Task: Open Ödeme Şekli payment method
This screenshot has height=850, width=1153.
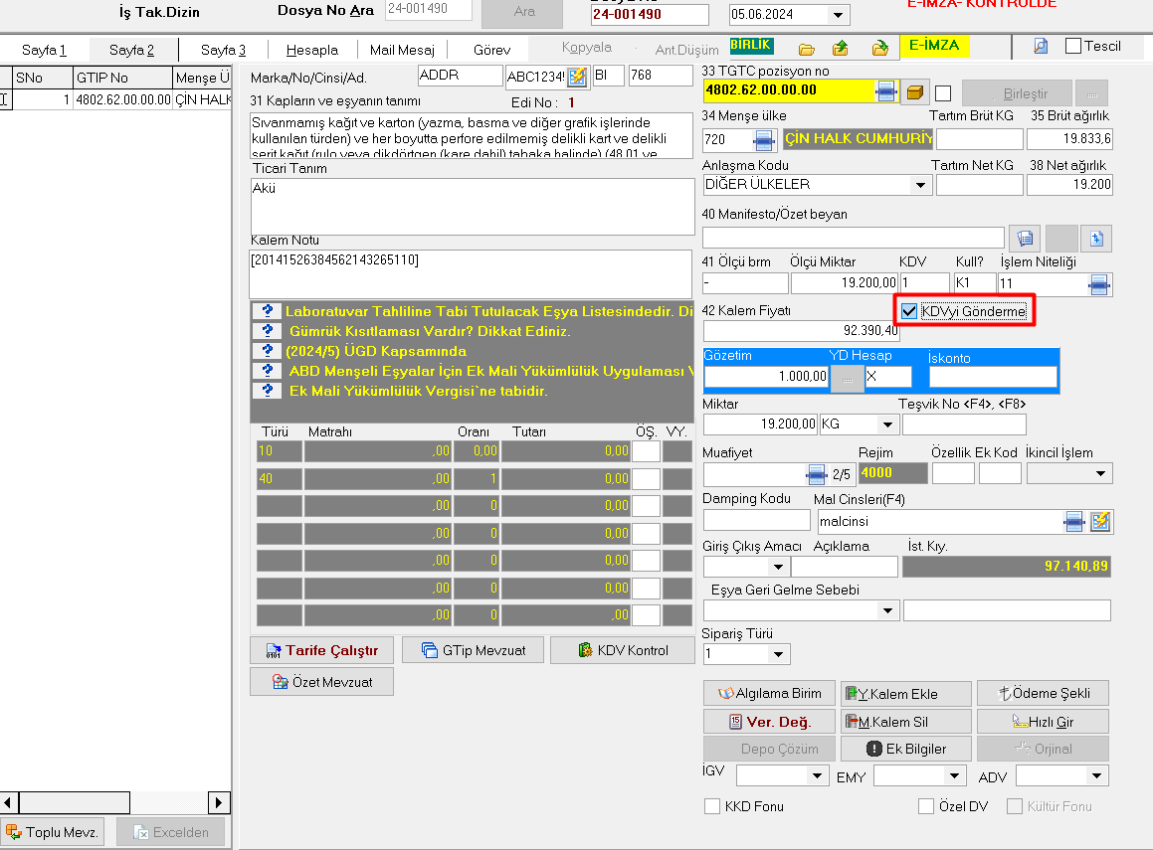Action: [1043, 693]
